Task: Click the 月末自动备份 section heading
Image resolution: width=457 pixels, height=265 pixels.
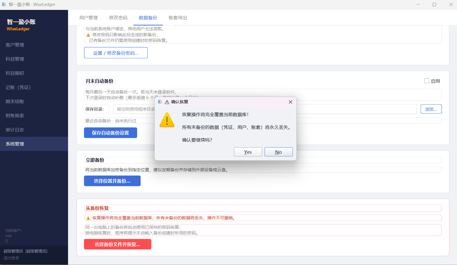Action: click(100, 81)
